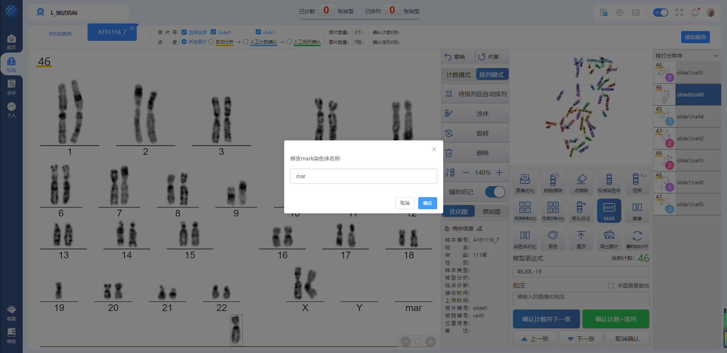Click the 镜像 mirror tool
This screenshot has width=727, height=353.
pyautogui.click(x=637, y=211)
